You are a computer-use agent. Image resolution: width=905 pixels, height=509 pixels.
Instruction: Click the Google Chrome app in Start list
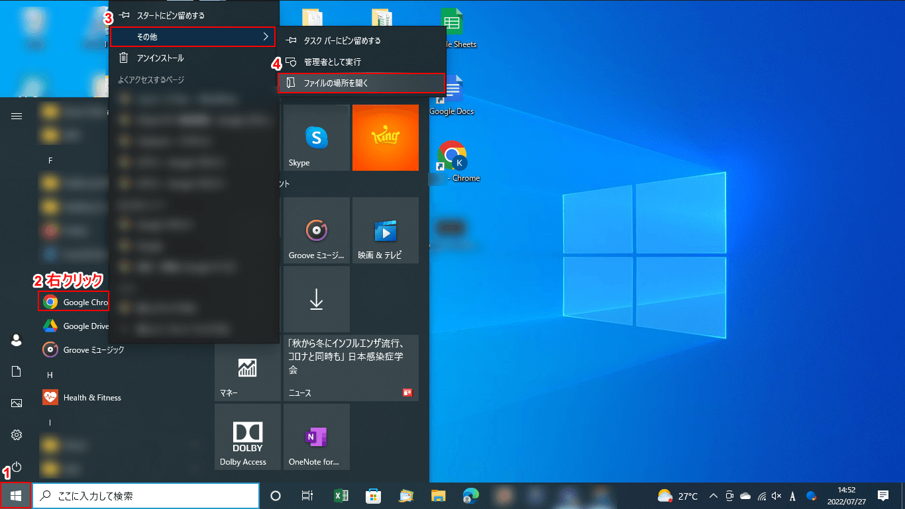coord(74,302)
